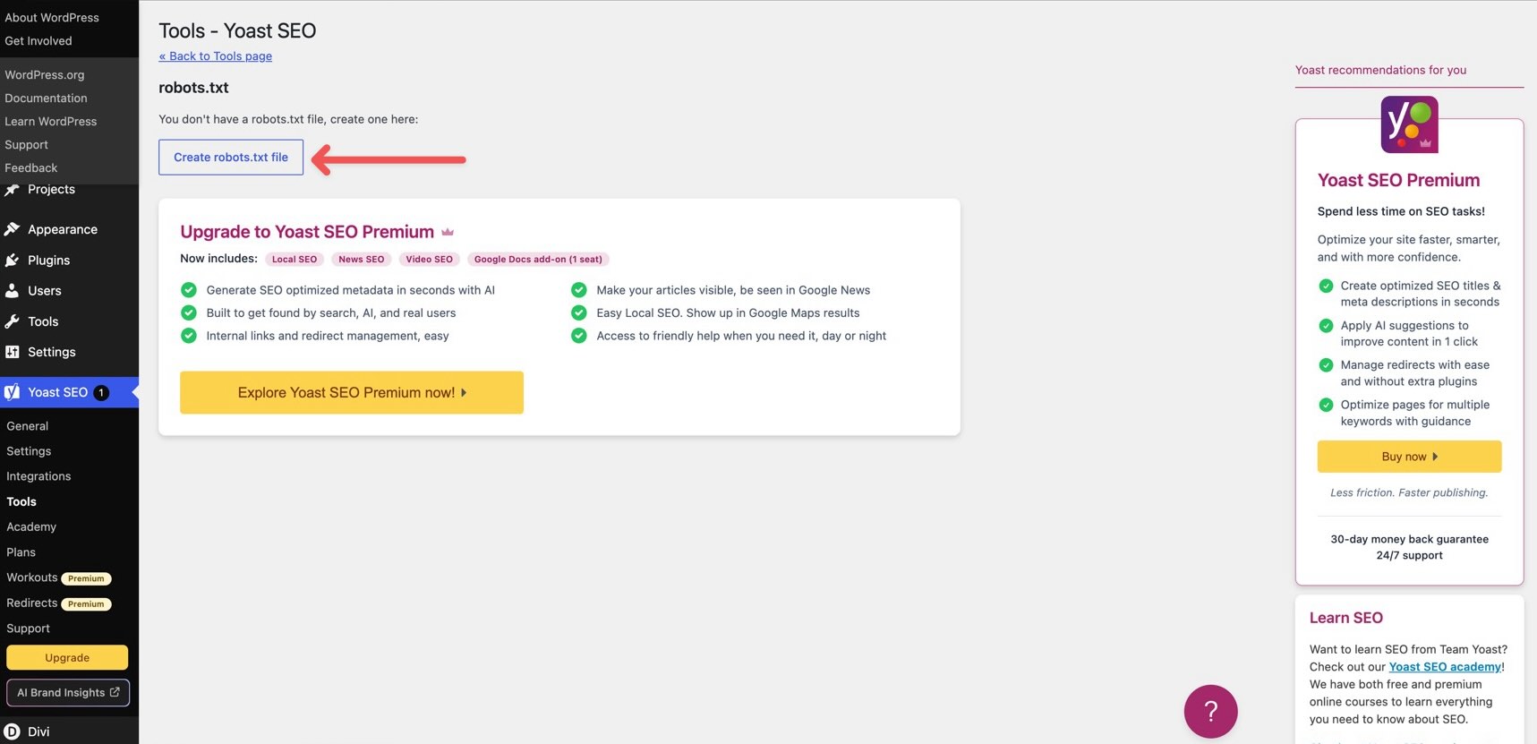This screenshot has width=1537, height=744.
Task: Open Learn WordPress menu item
Action: tap(51, 121)
